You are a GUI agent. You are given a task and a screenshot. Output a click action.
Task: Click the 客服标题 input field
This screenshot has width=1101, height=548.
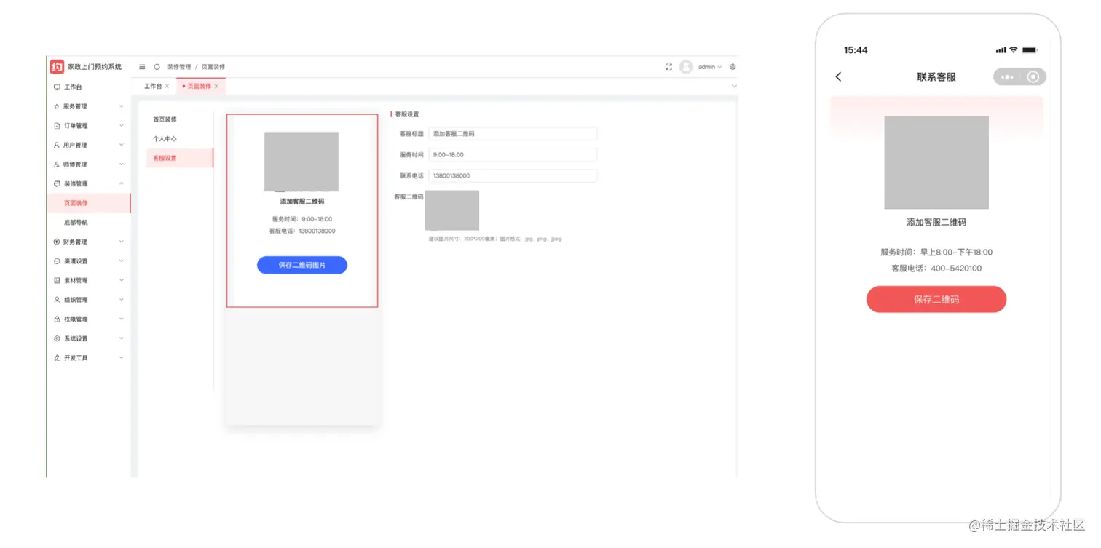tap(513, 134)
